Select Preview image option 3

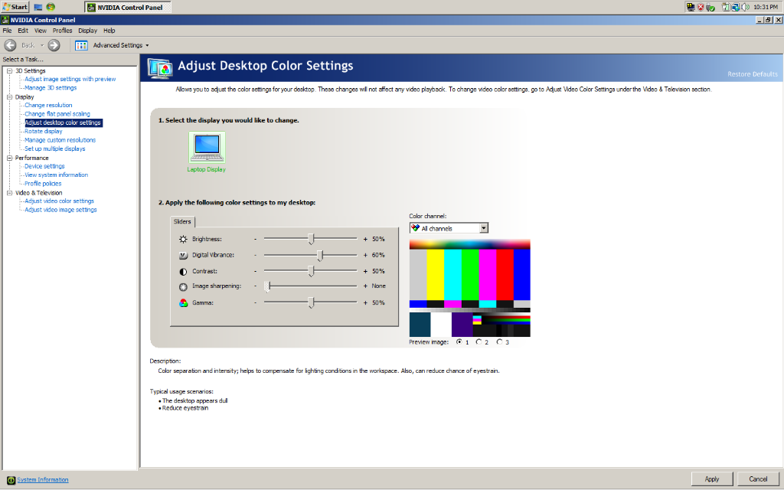[499, 342]
